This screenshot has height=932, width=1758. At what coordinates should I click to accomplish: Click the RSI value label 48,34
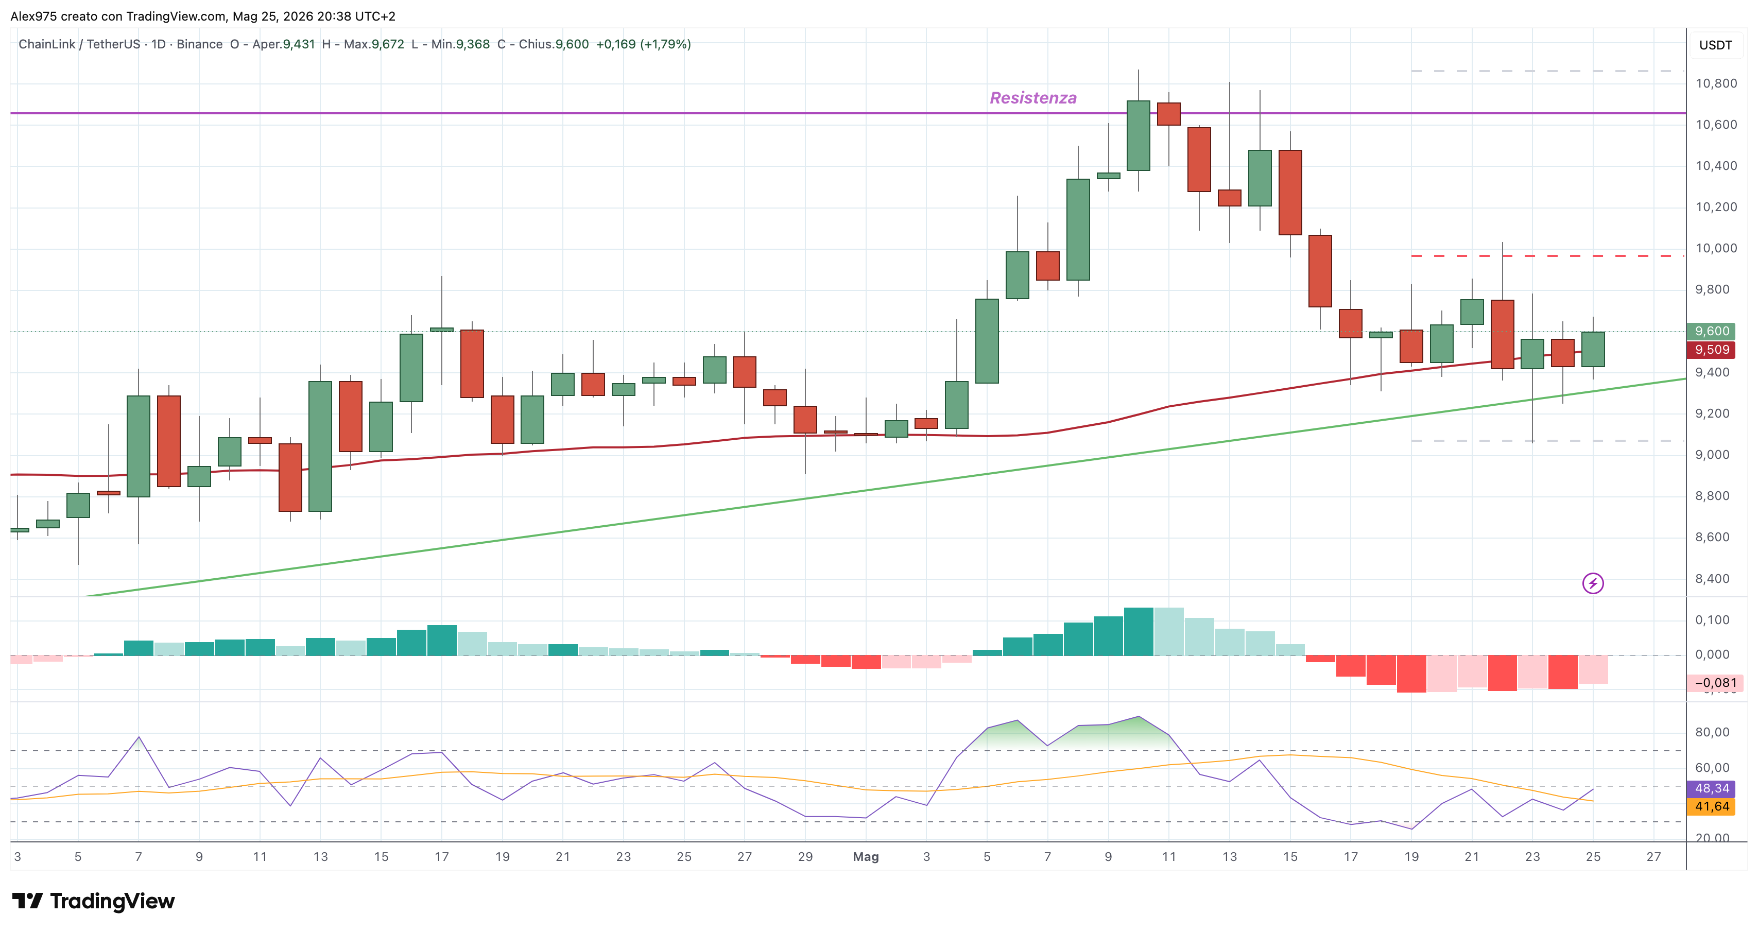[1712, 789]
